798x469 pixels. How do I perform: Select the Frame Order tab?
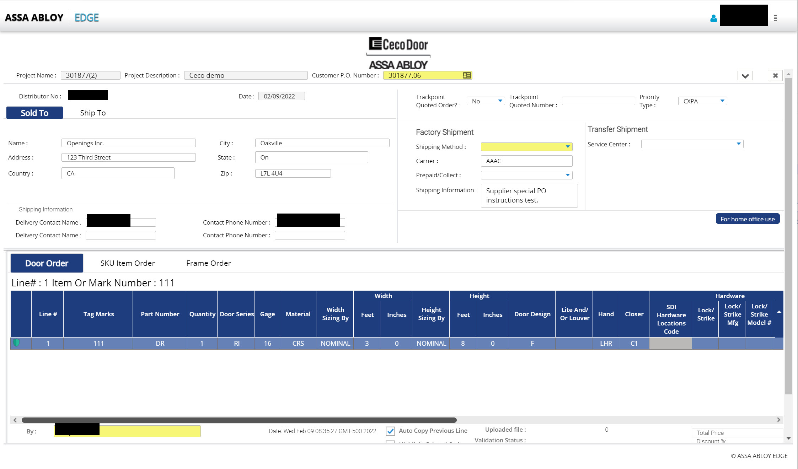(208, 263)
